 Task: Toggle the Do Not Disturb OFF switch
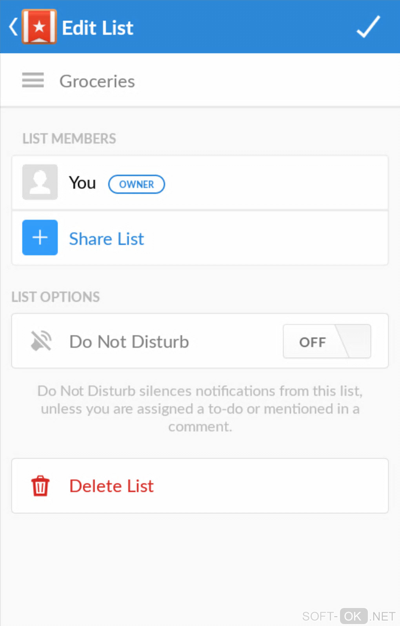tap(327, 341)
